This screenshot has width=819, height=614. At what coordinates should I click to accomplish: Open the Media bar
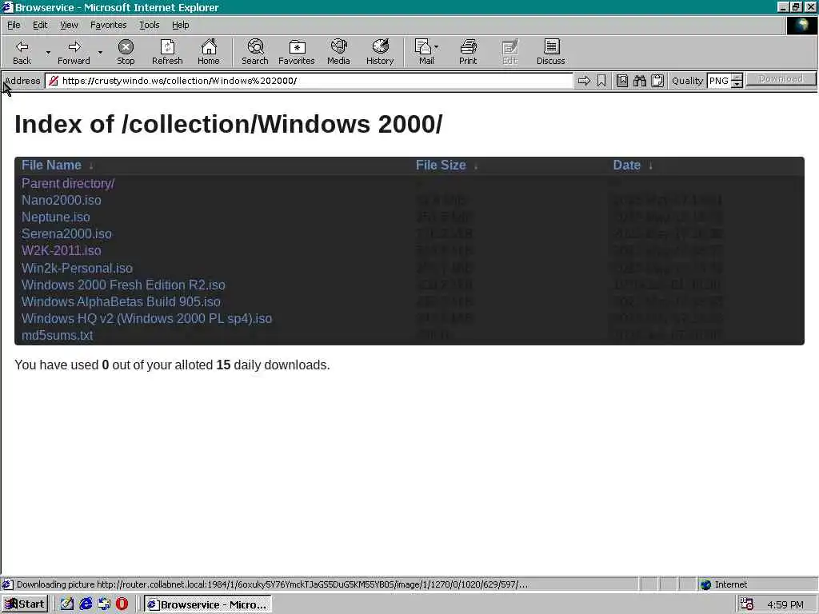(x=338, y=52)
